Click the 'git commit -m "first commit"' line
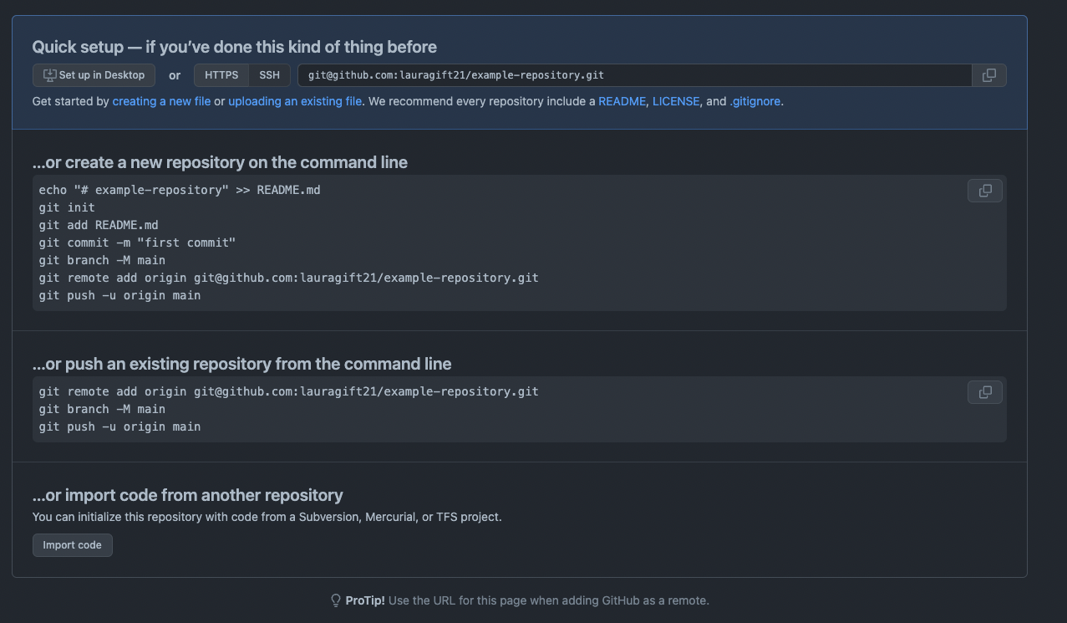This screenshot has width=1067, height=623. pyautogui.click(x=137, y=243)
